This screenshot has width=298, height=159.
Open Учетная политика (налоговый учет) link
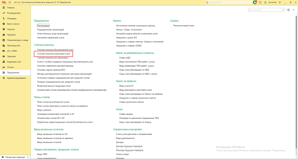point(54,53)
